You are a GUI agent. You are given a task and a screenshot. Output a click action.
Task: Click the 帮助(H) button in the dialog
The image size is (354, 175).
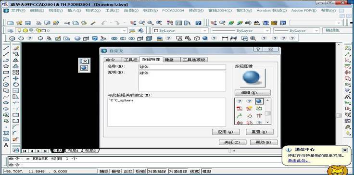(x=264, y=142)
